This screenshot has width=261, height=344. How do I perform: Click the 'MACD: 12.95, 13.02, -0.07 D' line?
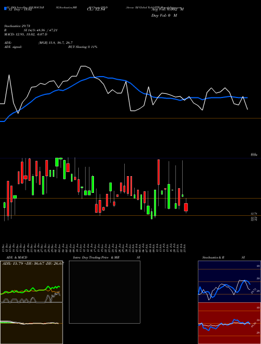click(26, 34)
